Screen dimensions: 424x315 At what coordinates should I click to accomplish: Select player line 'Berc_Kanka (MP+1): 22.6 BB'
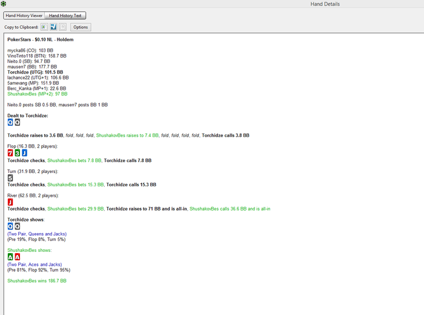(x=37, y=88)
